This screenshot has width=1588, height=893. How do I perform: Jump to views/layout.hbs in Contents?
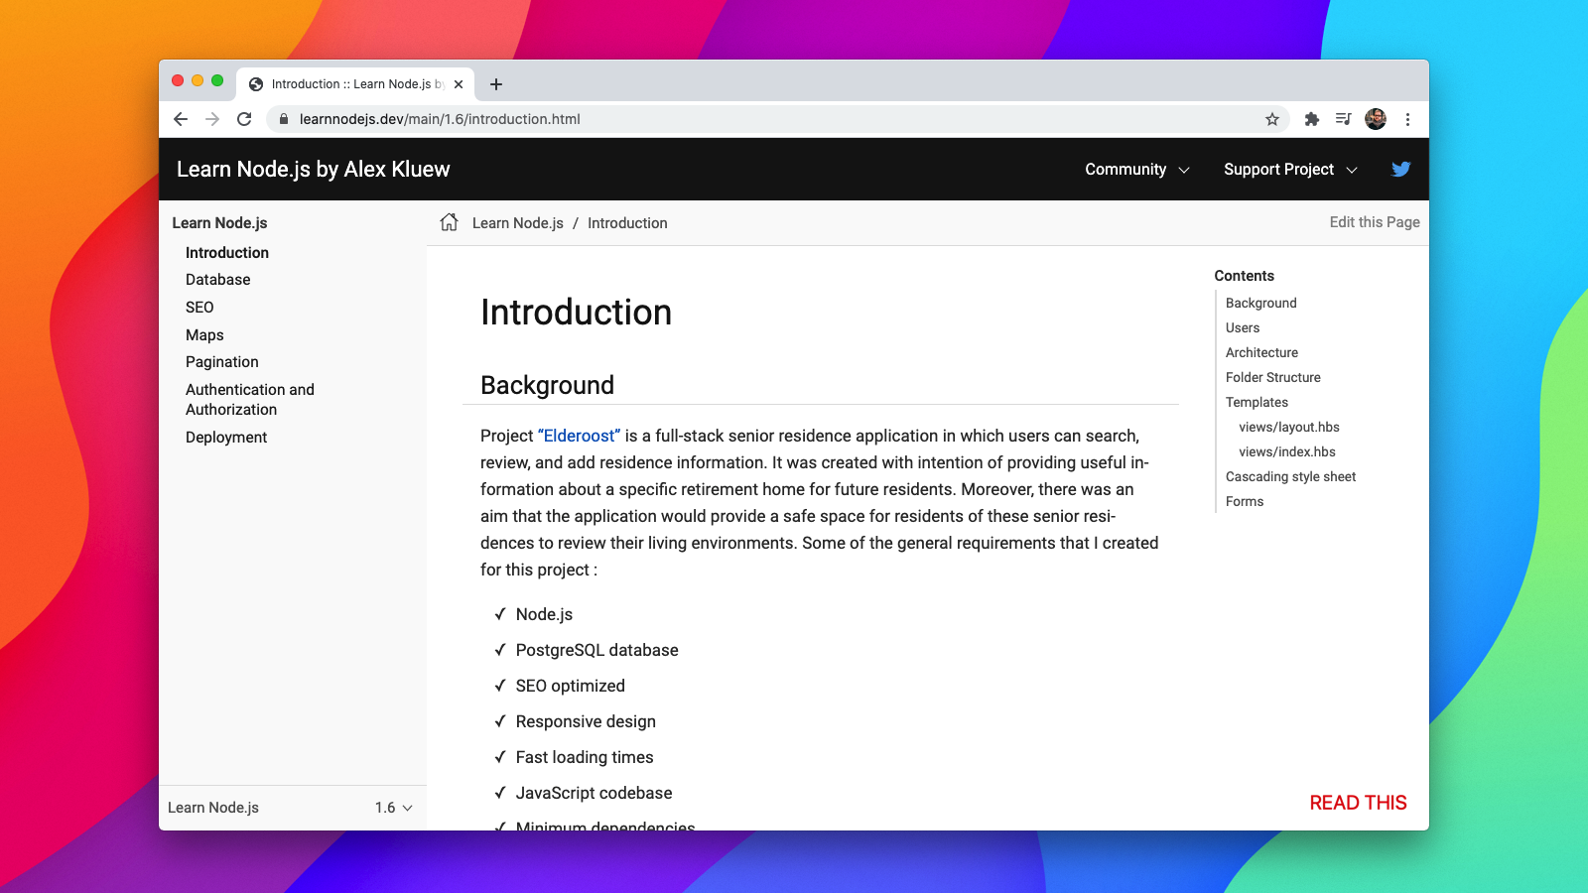pyautogui.click(x=1288, y=427)
